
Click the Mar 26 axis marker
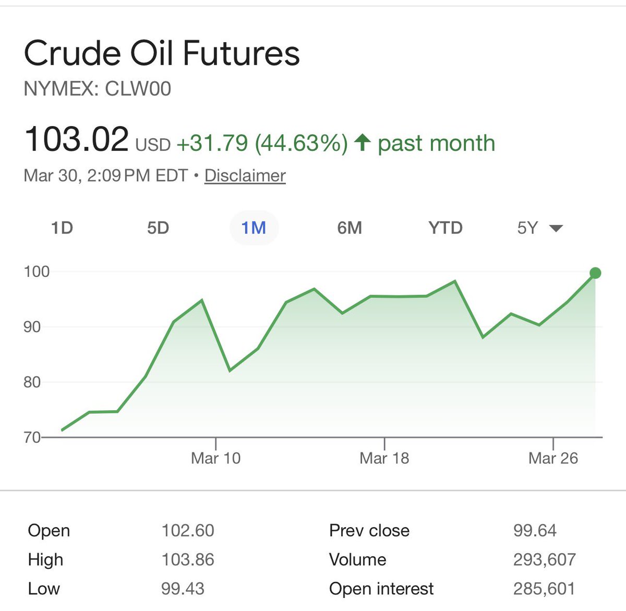(x=553, y=458)
